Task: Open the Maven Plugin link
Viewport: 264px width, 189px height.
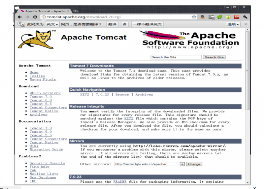Action: click(43, 79)
